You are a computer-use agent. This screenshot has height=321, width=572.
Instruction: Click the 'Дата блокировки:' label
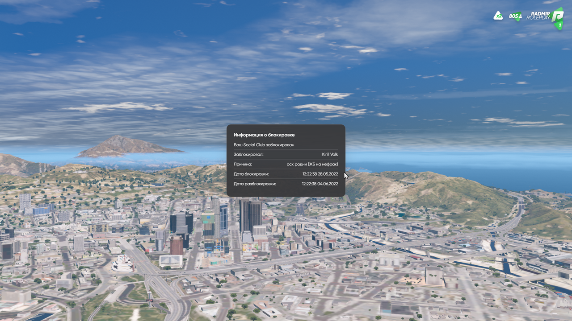(x=251, y=174)
